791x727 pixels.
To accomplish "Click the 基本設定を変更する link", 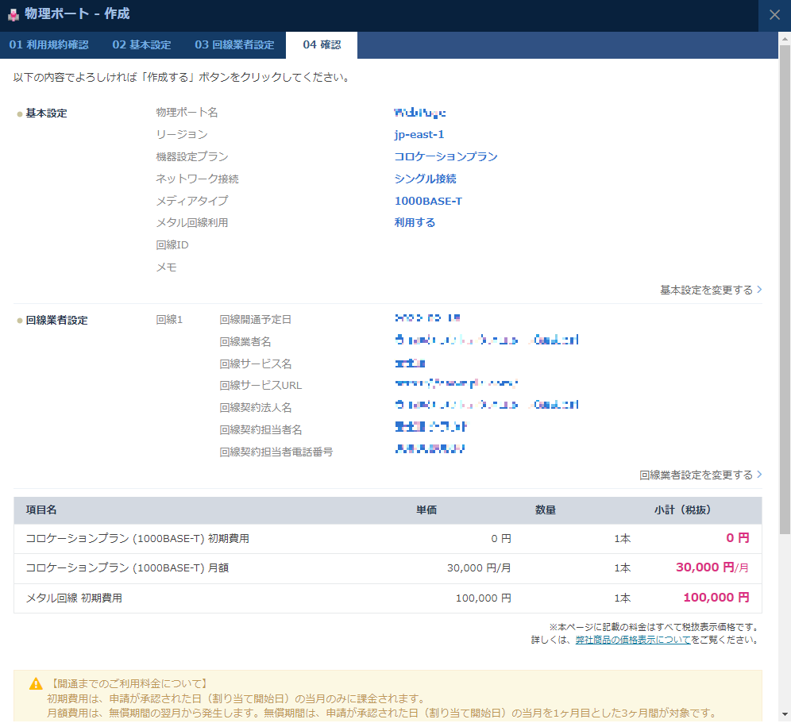I will point(706,290).
